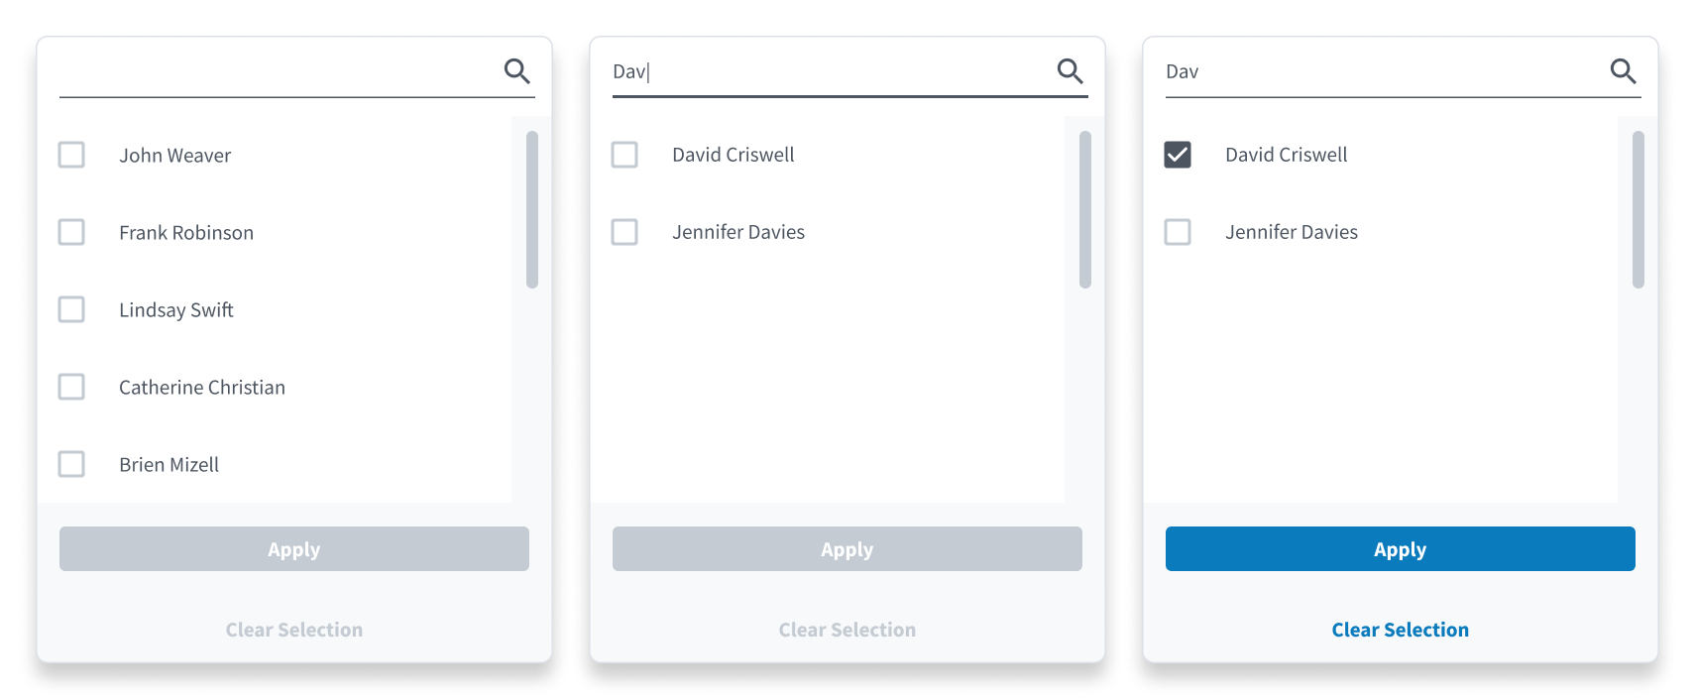This screenshot has height=699, width=1695.
Task: Check Jennifer Davies in the middle panel
Action: point(624,232)
